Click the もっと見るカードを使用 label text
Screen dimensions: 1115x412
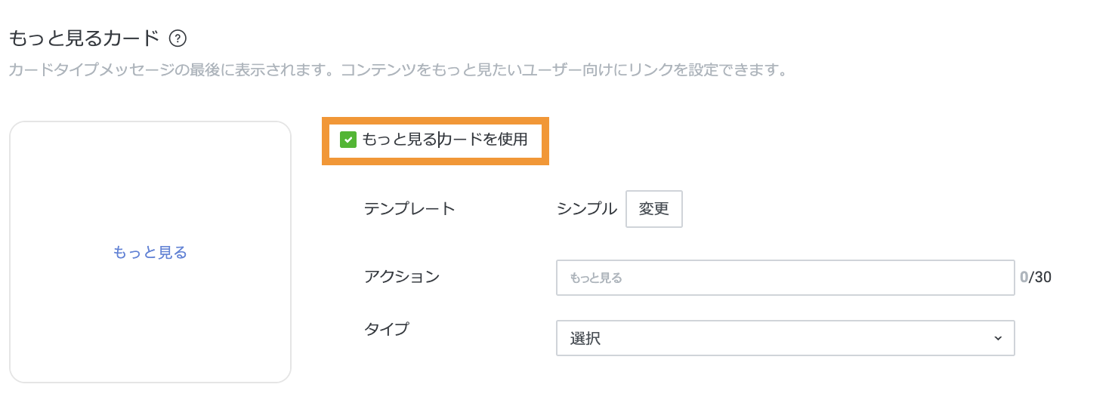(444, 140)
